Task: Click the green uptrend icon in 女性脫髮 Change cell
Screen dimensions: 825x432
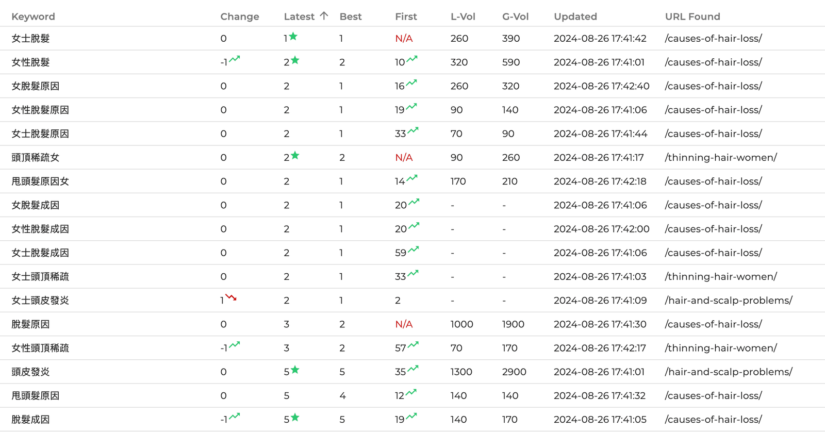Action: pyautogui.click(x=235, y=59)
